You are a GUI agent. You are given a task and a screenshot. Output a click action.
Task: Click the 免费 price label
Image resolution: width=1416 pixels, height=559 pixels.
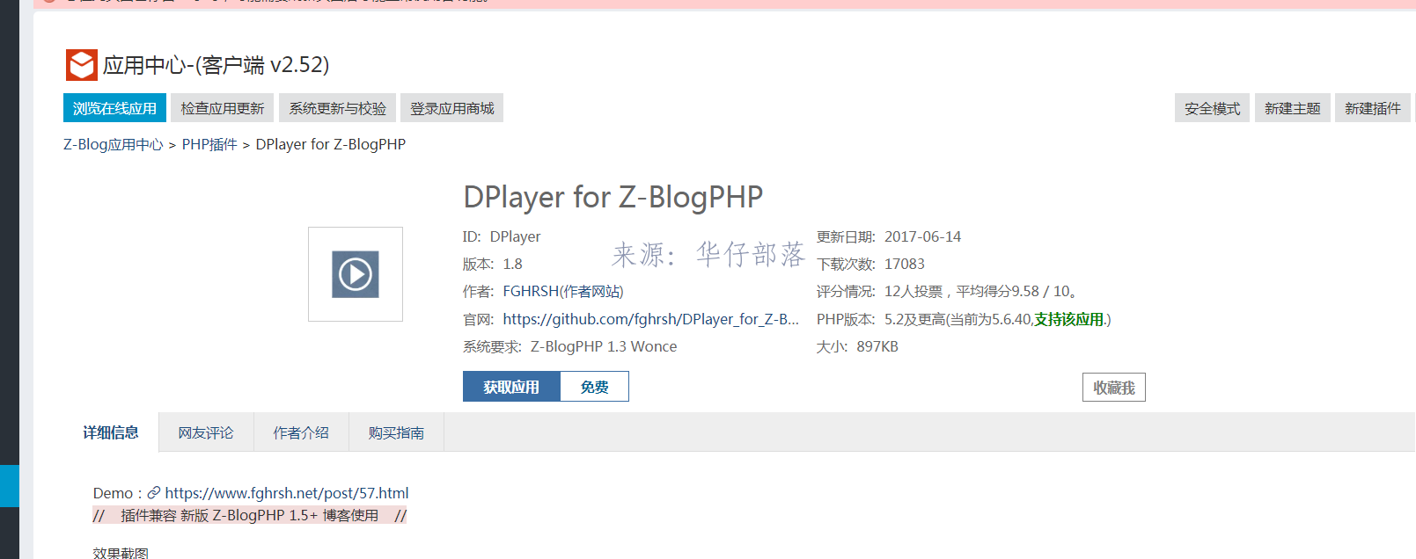click(x=594, y=387)
